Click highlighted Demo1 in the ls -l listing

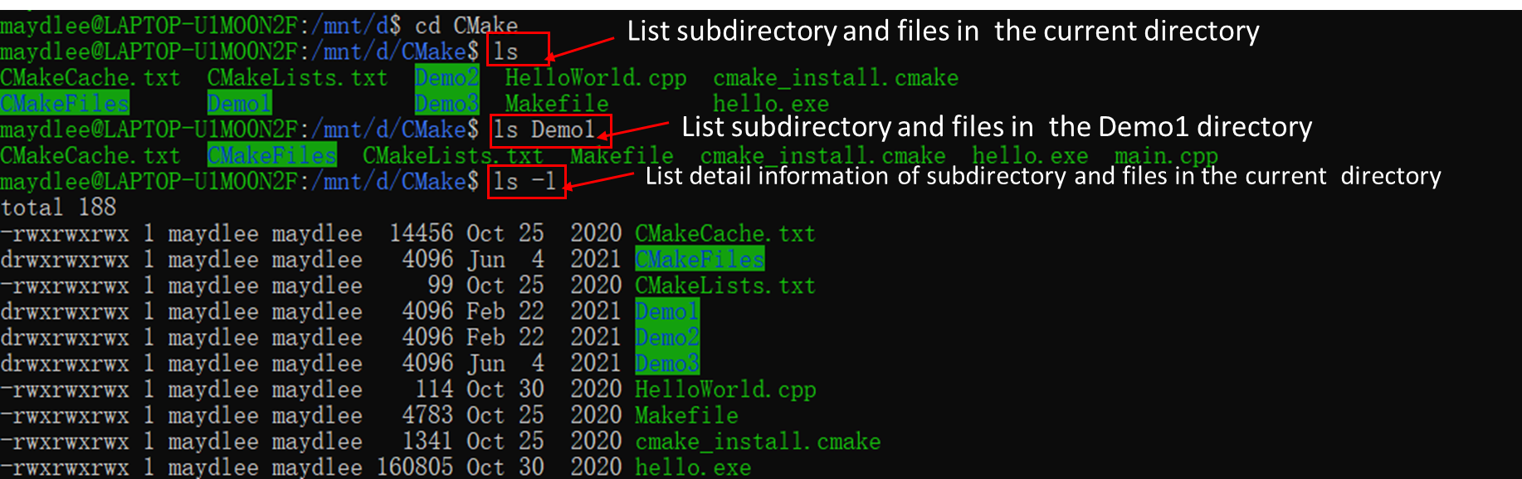pos(667,311)
